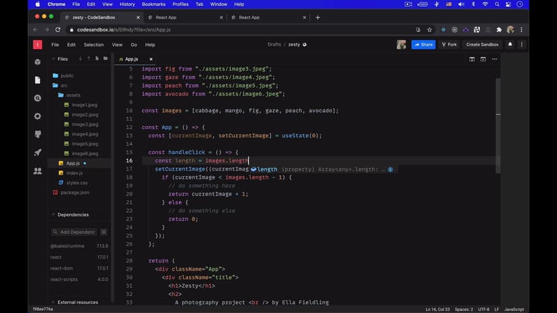This screenshot has height=313, width=557.
Task: Open the Deployment rocket panel
Action: (x=38, y=152)
